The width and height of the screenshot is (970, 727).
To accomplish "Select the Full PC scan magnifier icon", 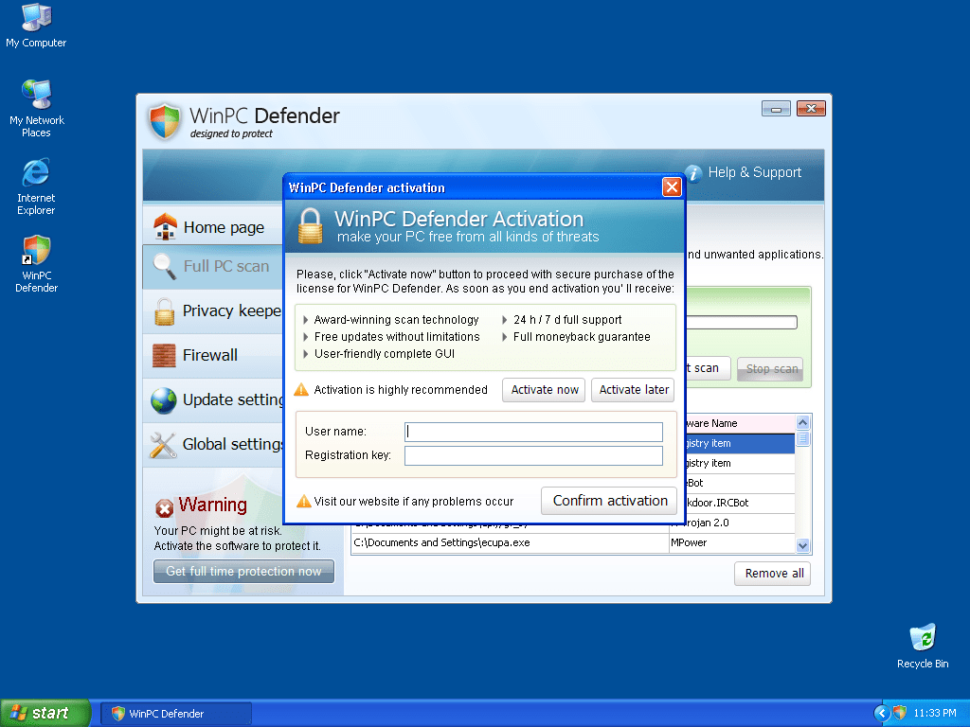I will point(165,267).
